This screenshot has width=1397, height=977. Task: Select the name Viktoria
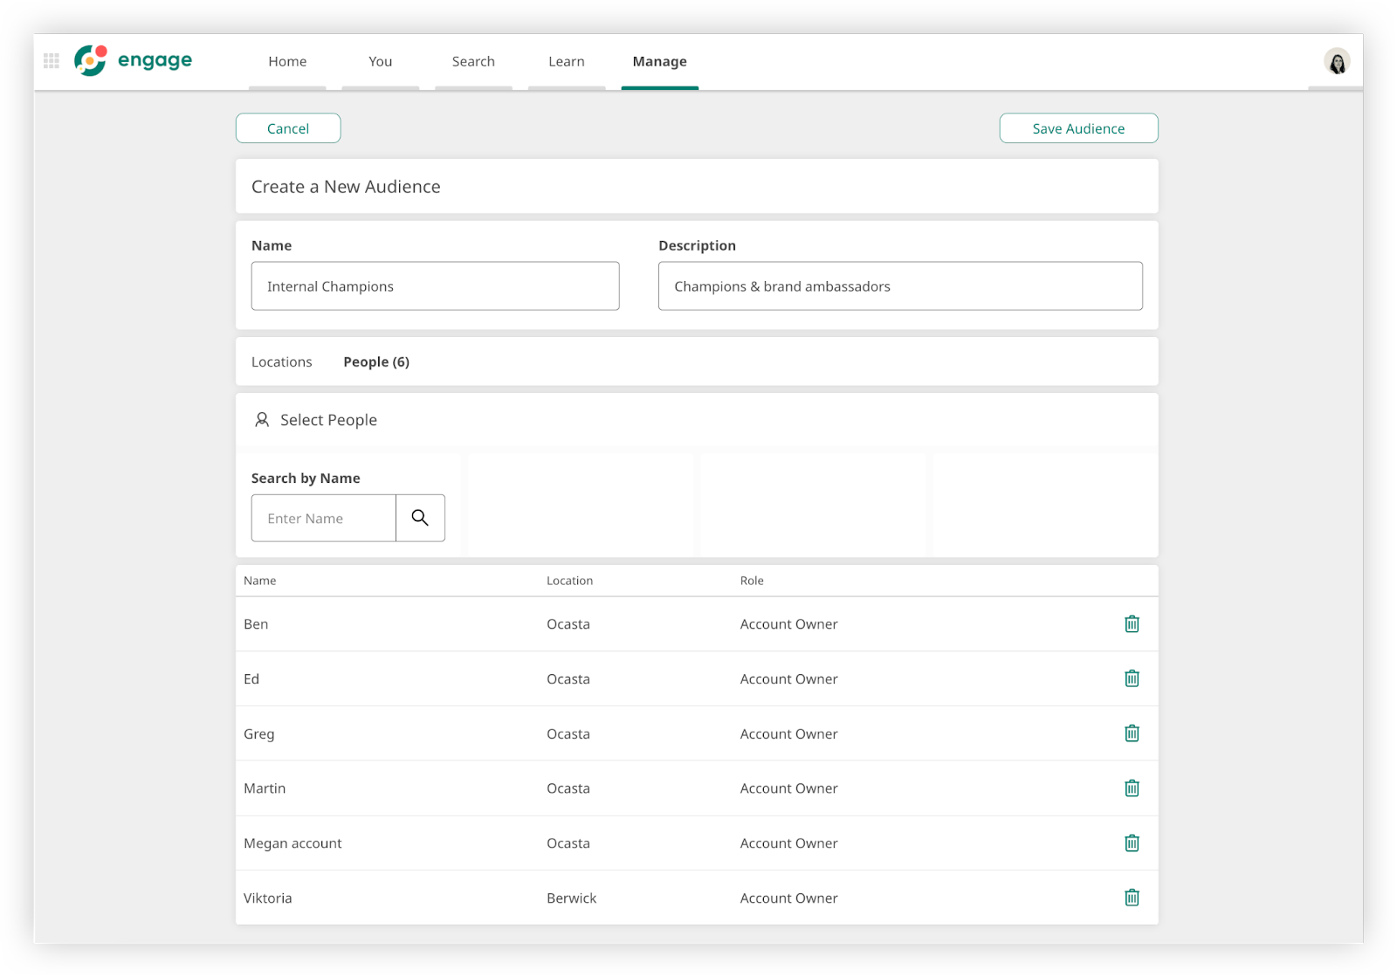[268, 898]
